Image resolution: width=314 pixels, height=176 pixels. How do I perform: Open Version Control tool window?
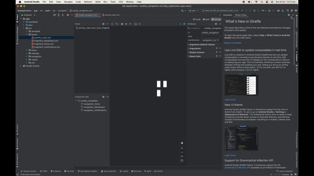coord(28,171)
